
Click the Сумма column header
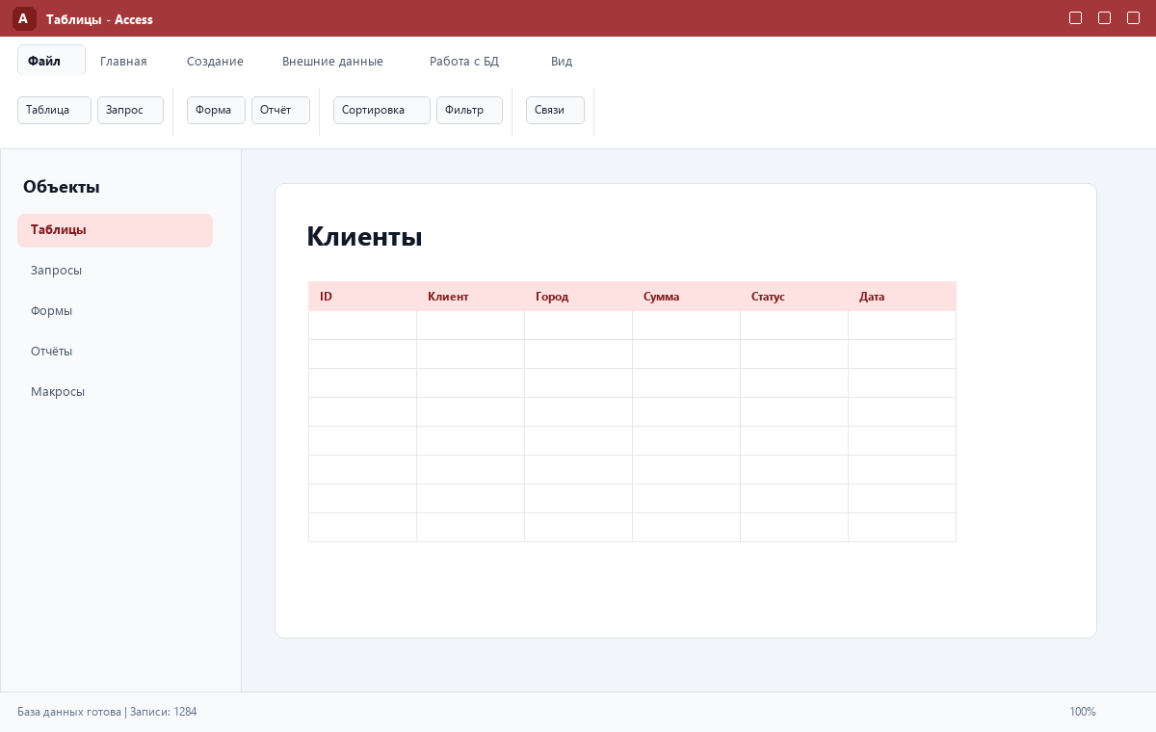(x=686, y=297)
